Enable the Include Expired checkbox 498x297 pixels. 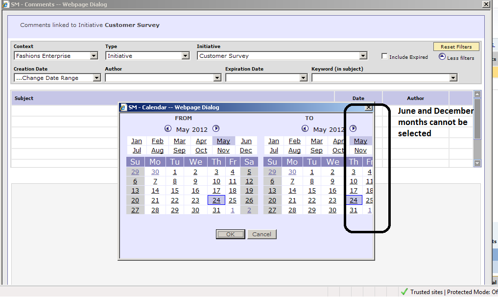click(x=384, y=56)
